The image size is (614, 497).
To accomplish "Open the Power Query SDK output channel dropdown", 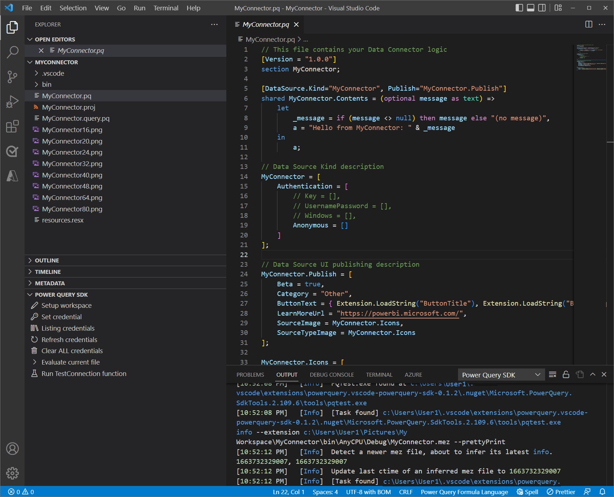I will coord(501,375).
